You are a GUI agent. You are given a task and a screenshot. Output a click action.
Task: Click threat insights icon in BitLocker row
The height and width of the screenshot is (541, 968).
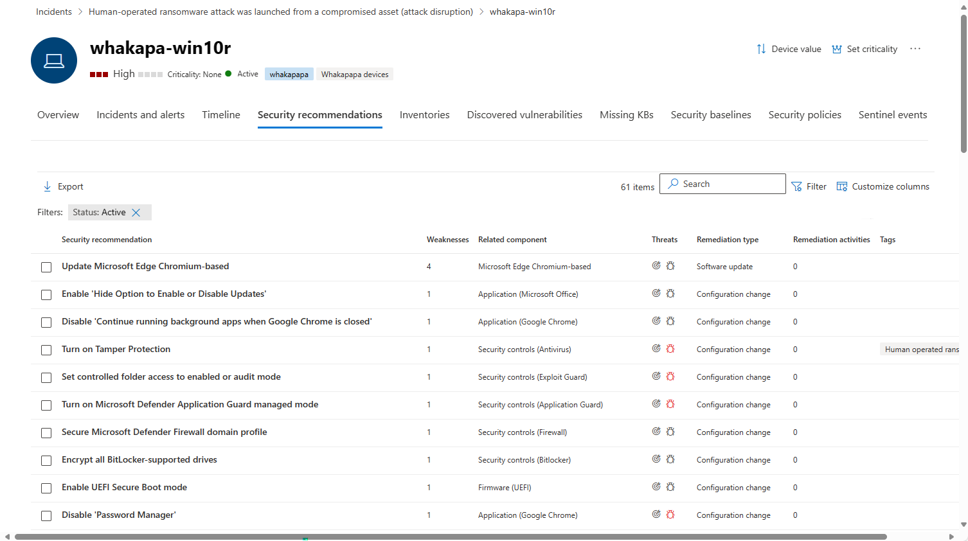pyautogui.click(x=656, y=459)
